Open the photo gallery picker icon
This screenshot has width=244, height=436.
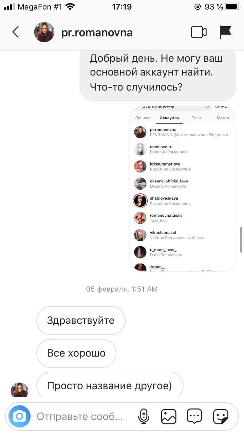[169, 416]
